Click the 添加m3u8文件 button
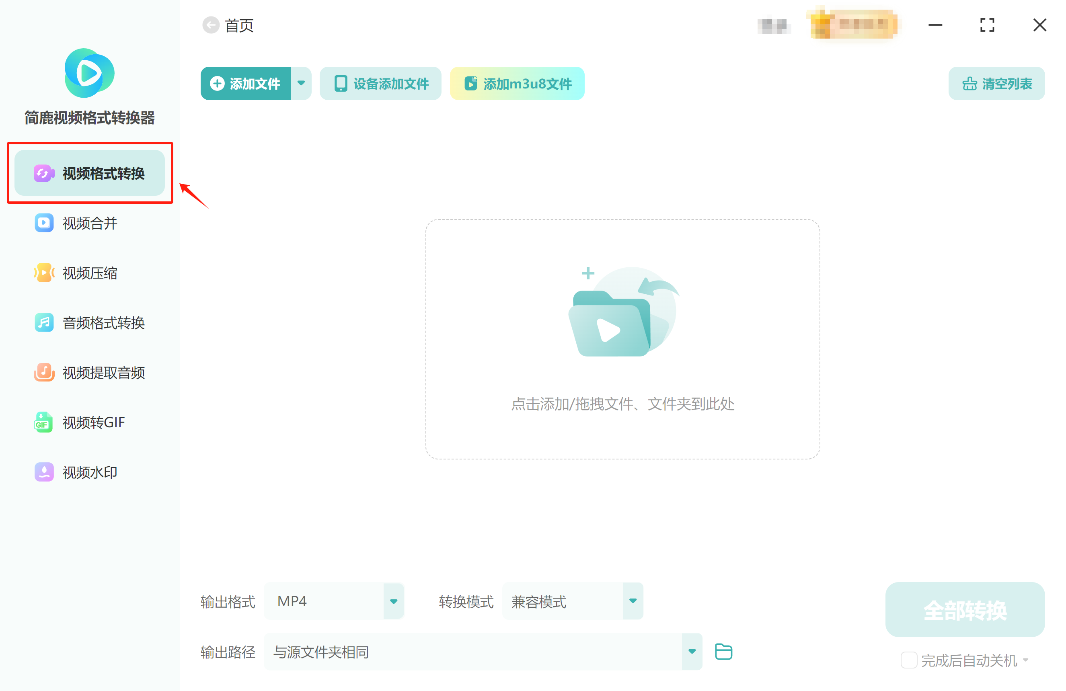 [x=517, y=83]
